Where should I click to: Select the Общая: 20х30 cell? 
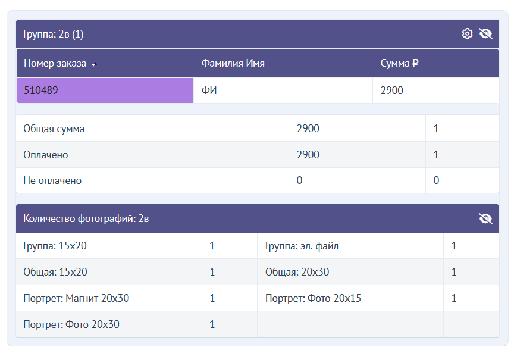click(297, 272)
